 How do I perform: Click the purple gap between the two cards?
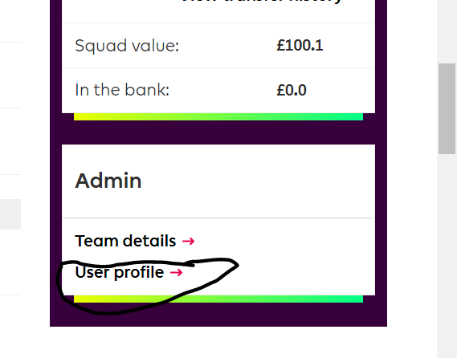tap(218, 132)
